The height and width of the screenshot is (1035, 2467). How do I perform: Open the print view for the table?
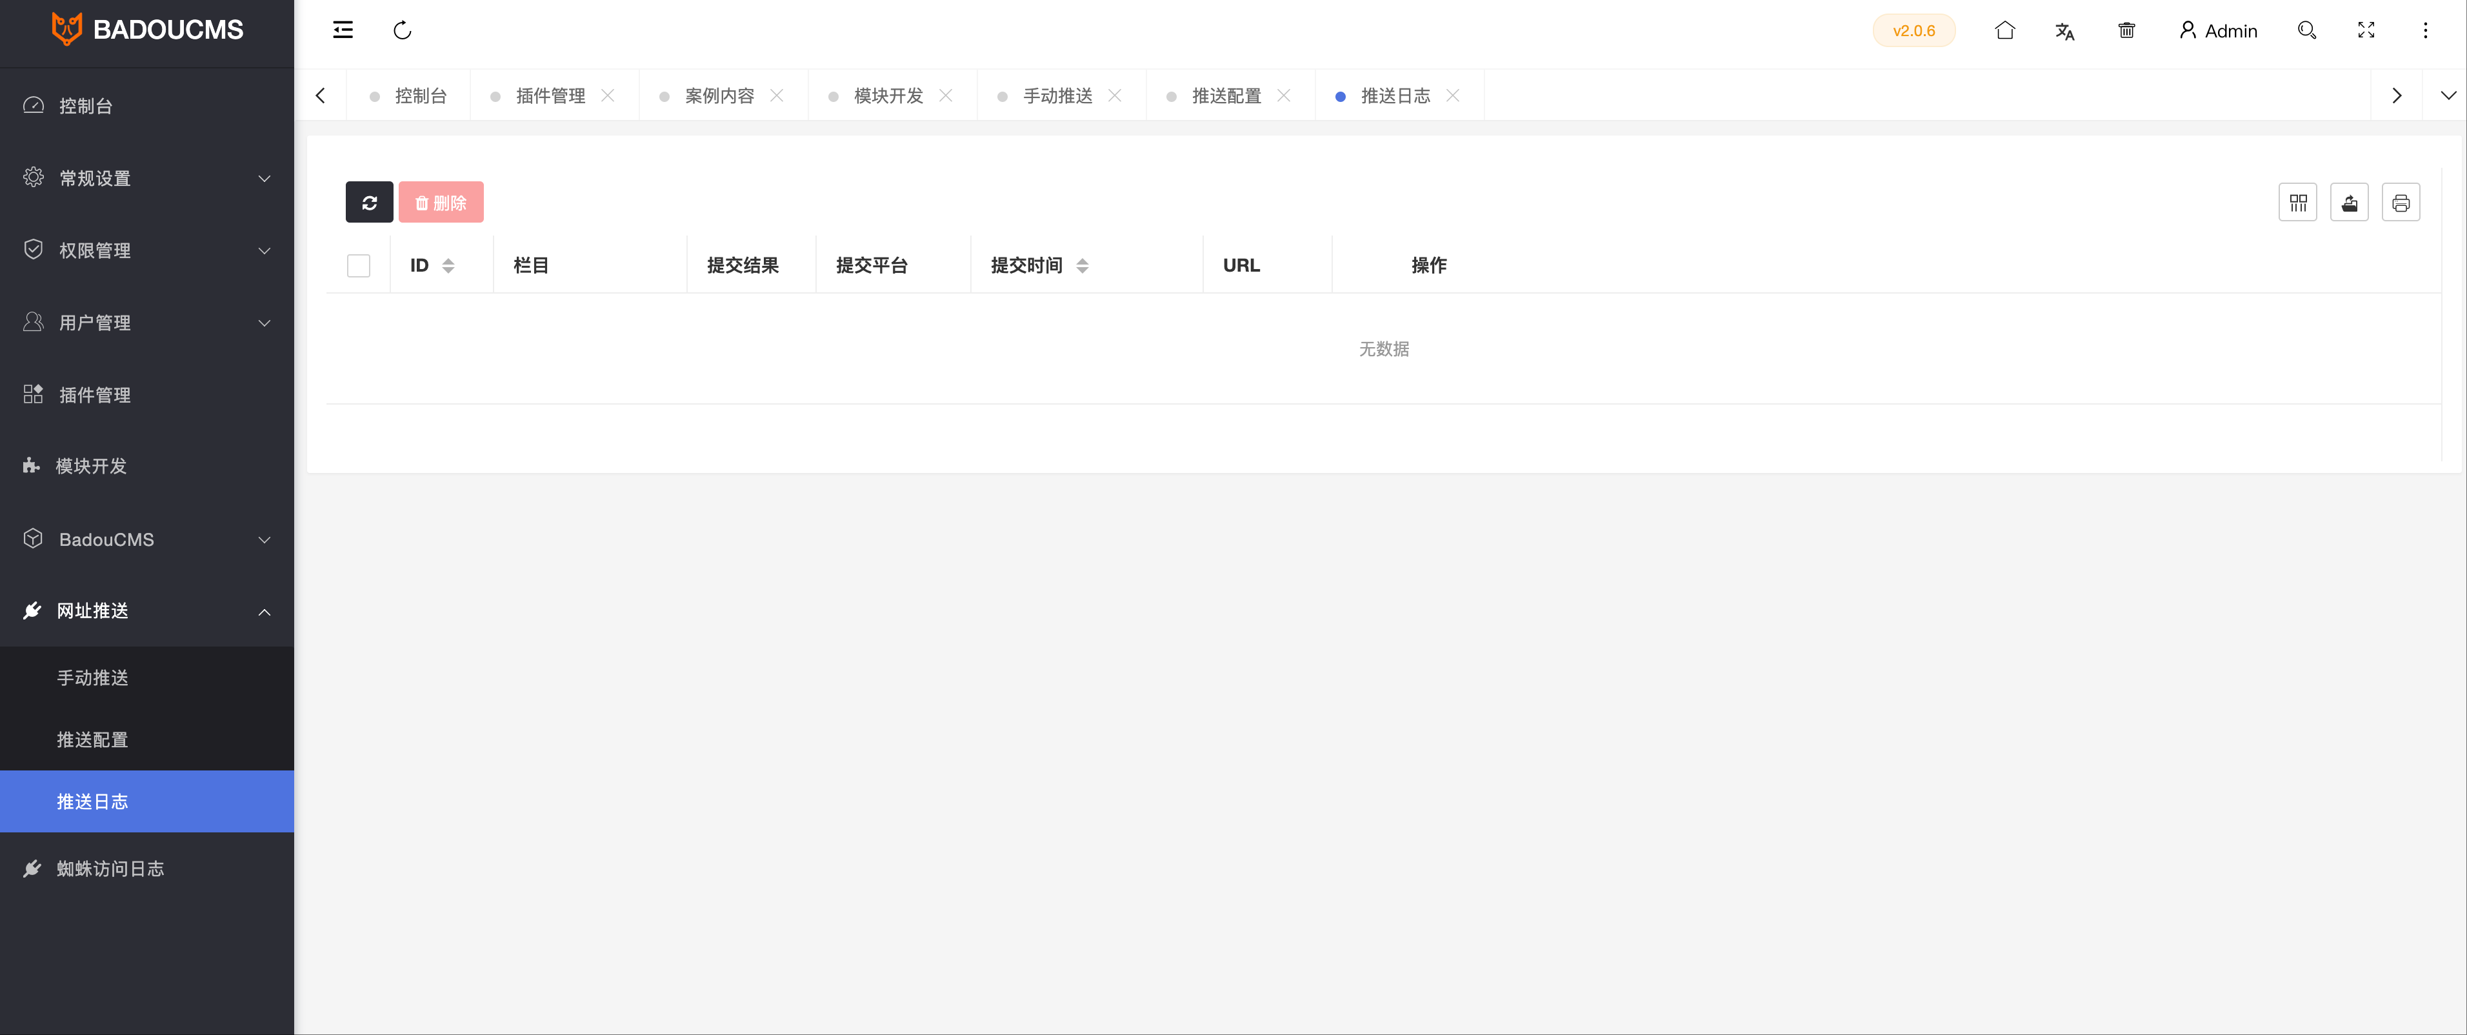[2401, 202]
